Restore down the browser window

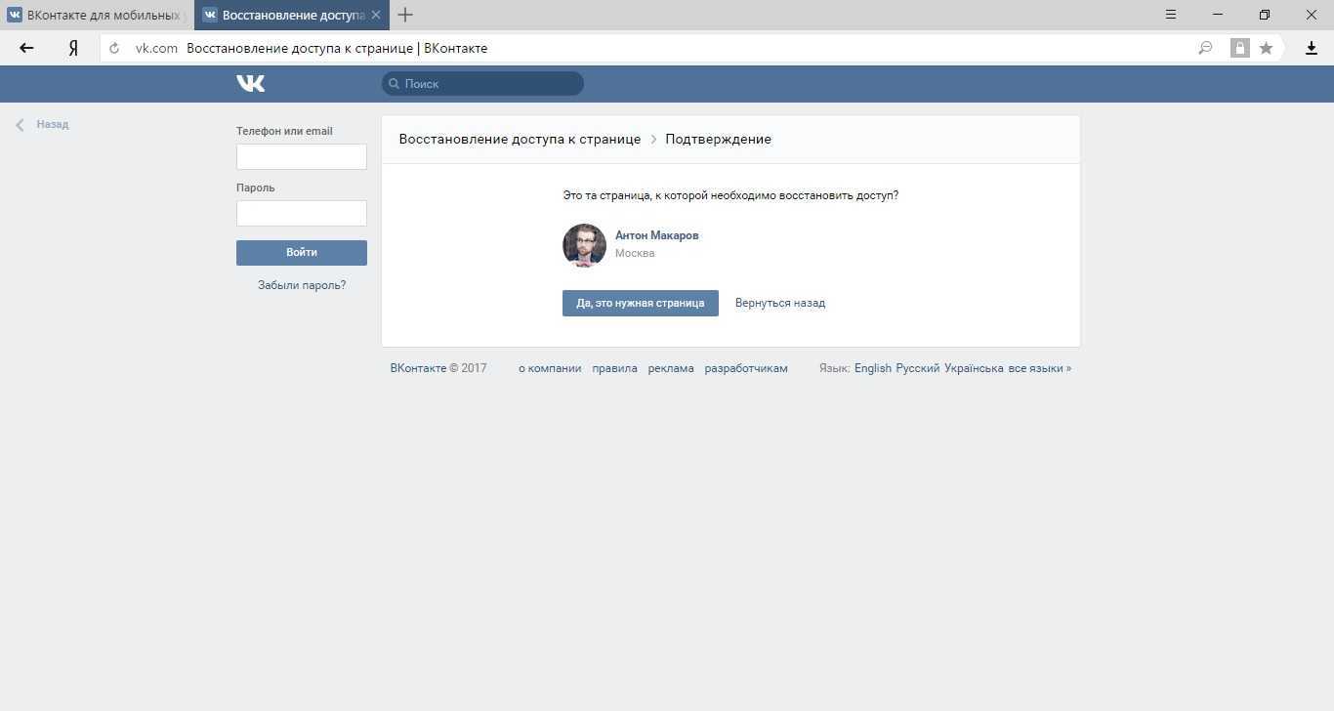[1265, 15]
